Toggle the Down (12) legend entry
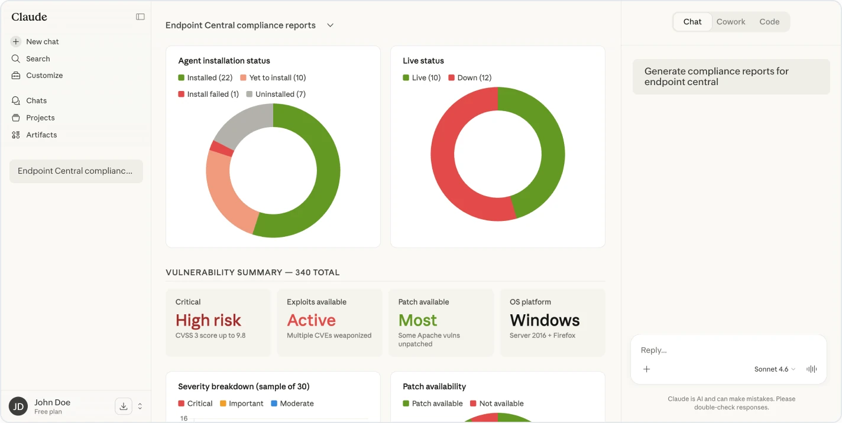 click(x=470, y=77)
